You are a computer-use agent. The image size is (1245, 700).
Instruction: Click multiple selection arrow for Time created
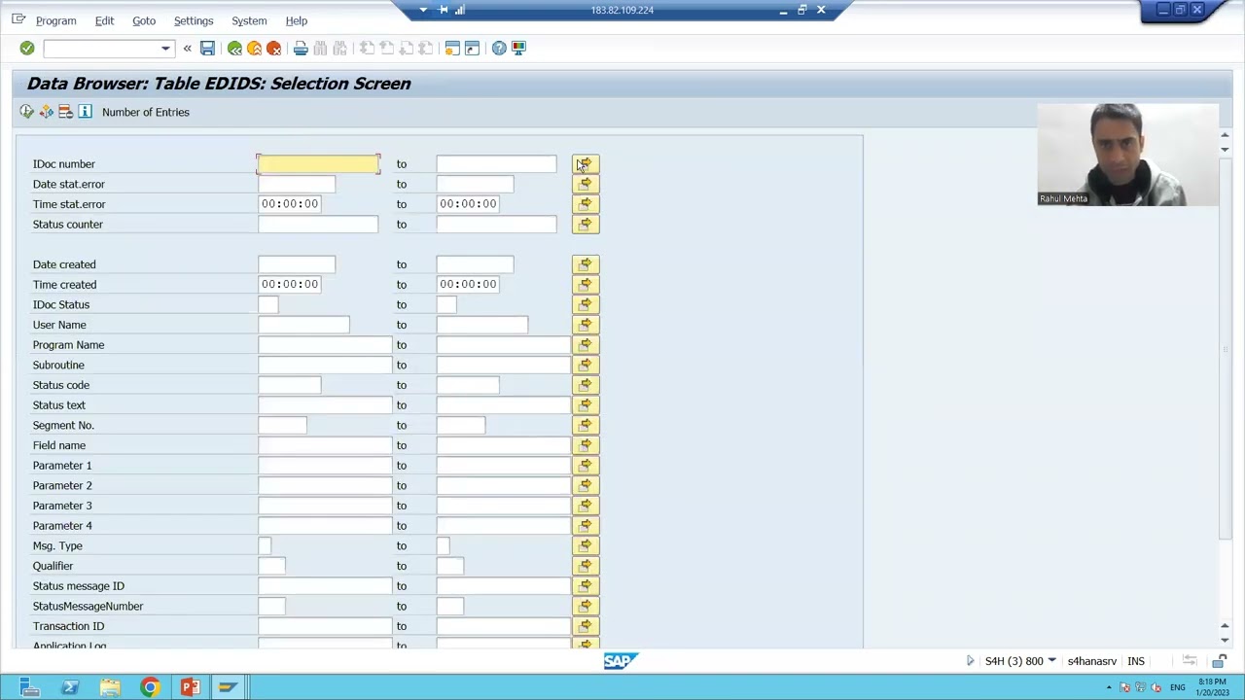pyautogui.click(x=586, y=285)
